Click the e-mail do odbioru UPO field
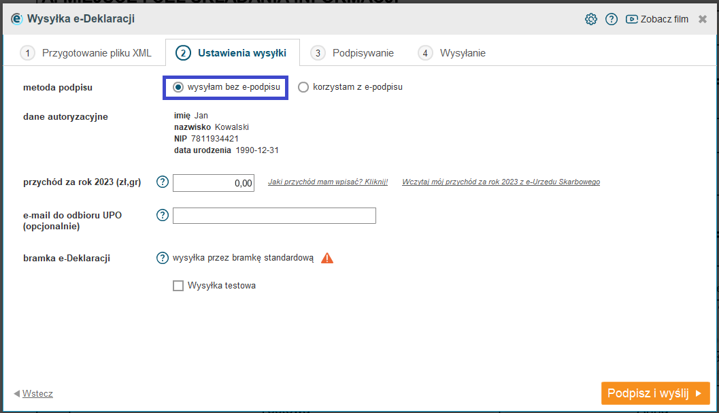This screenshot has height=413, width=719. click(x=274, y=216)
